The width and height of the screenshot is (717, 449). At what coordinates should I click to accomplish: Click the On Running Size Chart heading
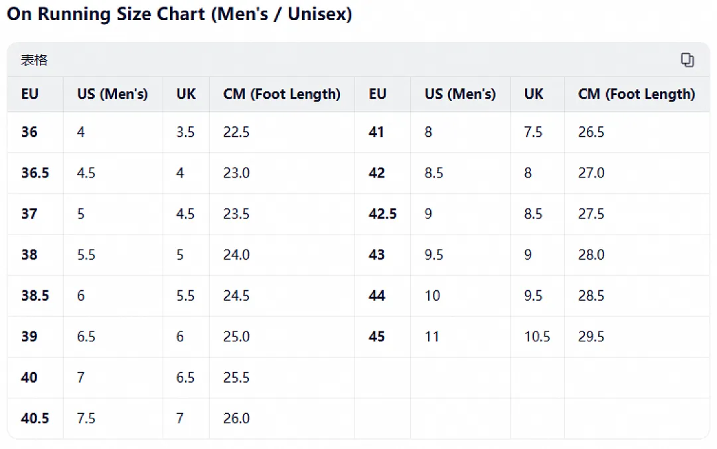179,14
